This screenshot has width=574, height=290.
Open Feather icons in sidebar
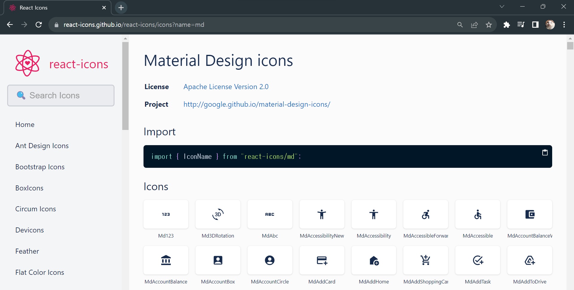click(27, 251)
